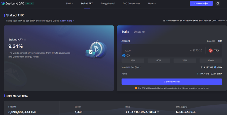Switch to the Unstake tab
Screen dimensions: 227x115
tap(139, 32)
